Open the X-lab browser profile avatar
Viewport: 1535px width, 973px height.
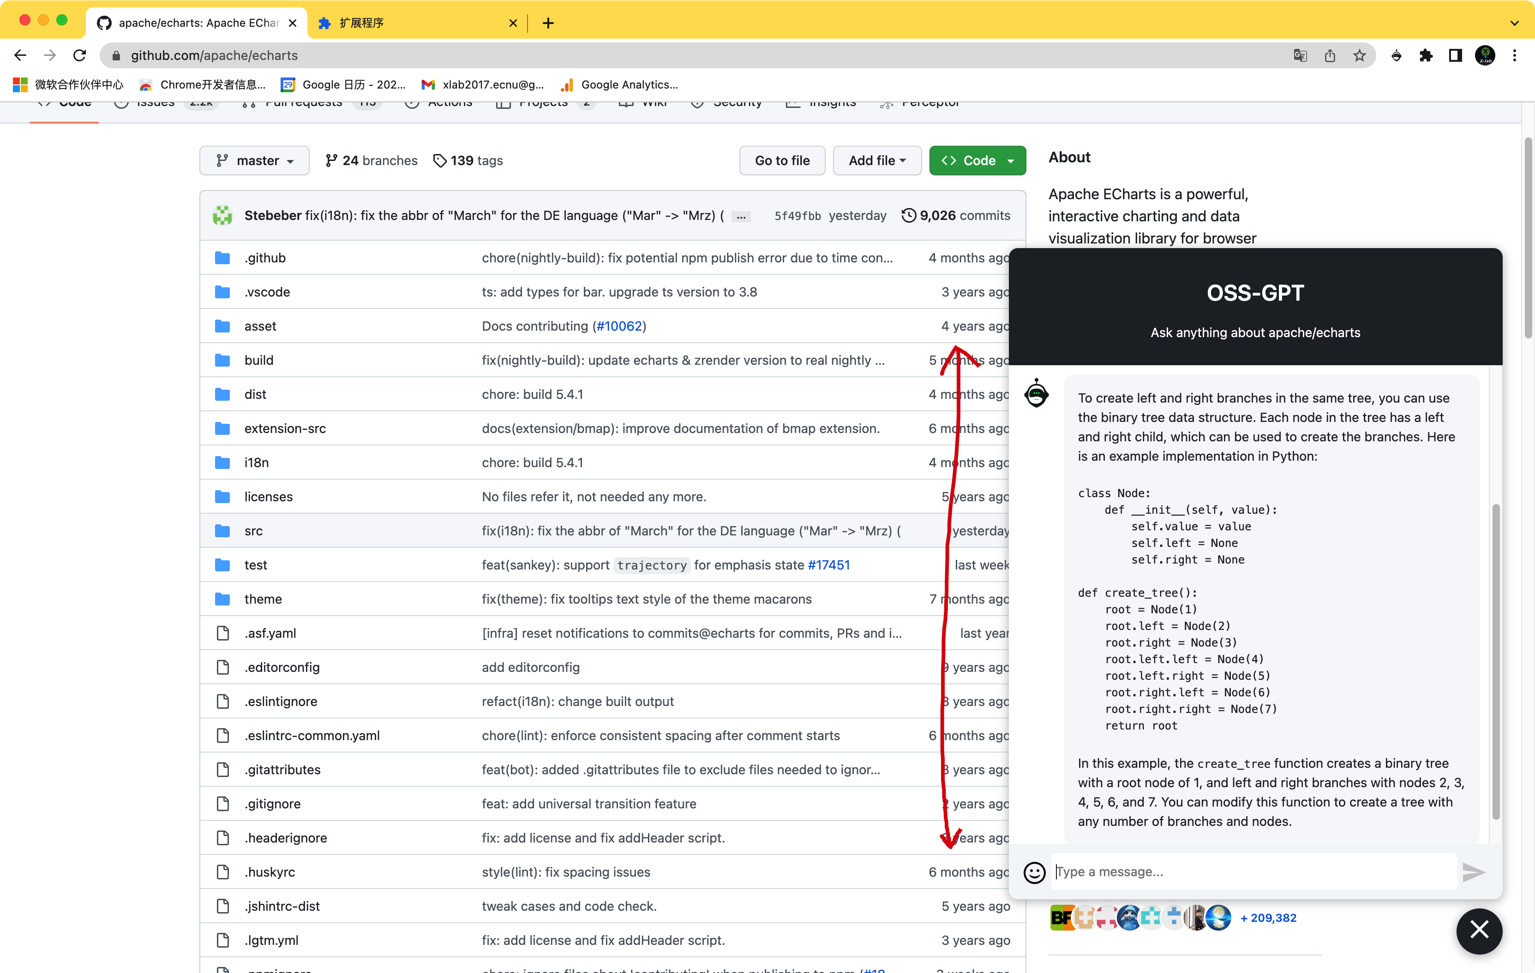click(x=1485, y=55)
